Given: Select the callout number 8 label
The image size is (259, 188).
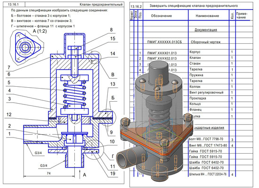Looking at the screenshot, I should coord(111,30).
